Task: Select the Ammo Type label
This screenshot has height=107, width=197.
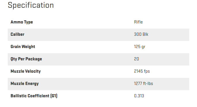Action: tap(22, 22)
